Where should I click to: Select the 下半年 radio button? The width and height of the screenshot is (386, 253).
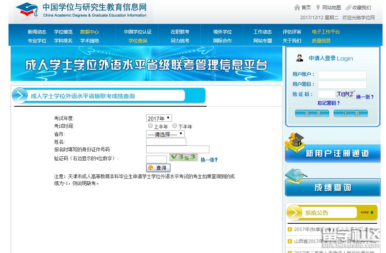coord(175,126)
